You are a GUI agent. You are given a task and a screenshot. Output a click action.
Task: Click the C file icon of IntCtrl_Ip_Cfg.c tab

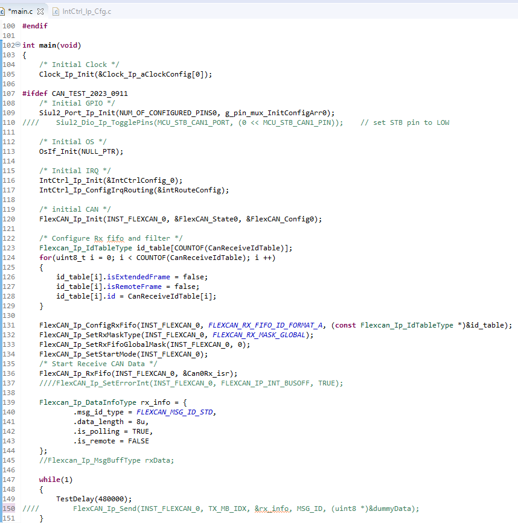point(56,11)
